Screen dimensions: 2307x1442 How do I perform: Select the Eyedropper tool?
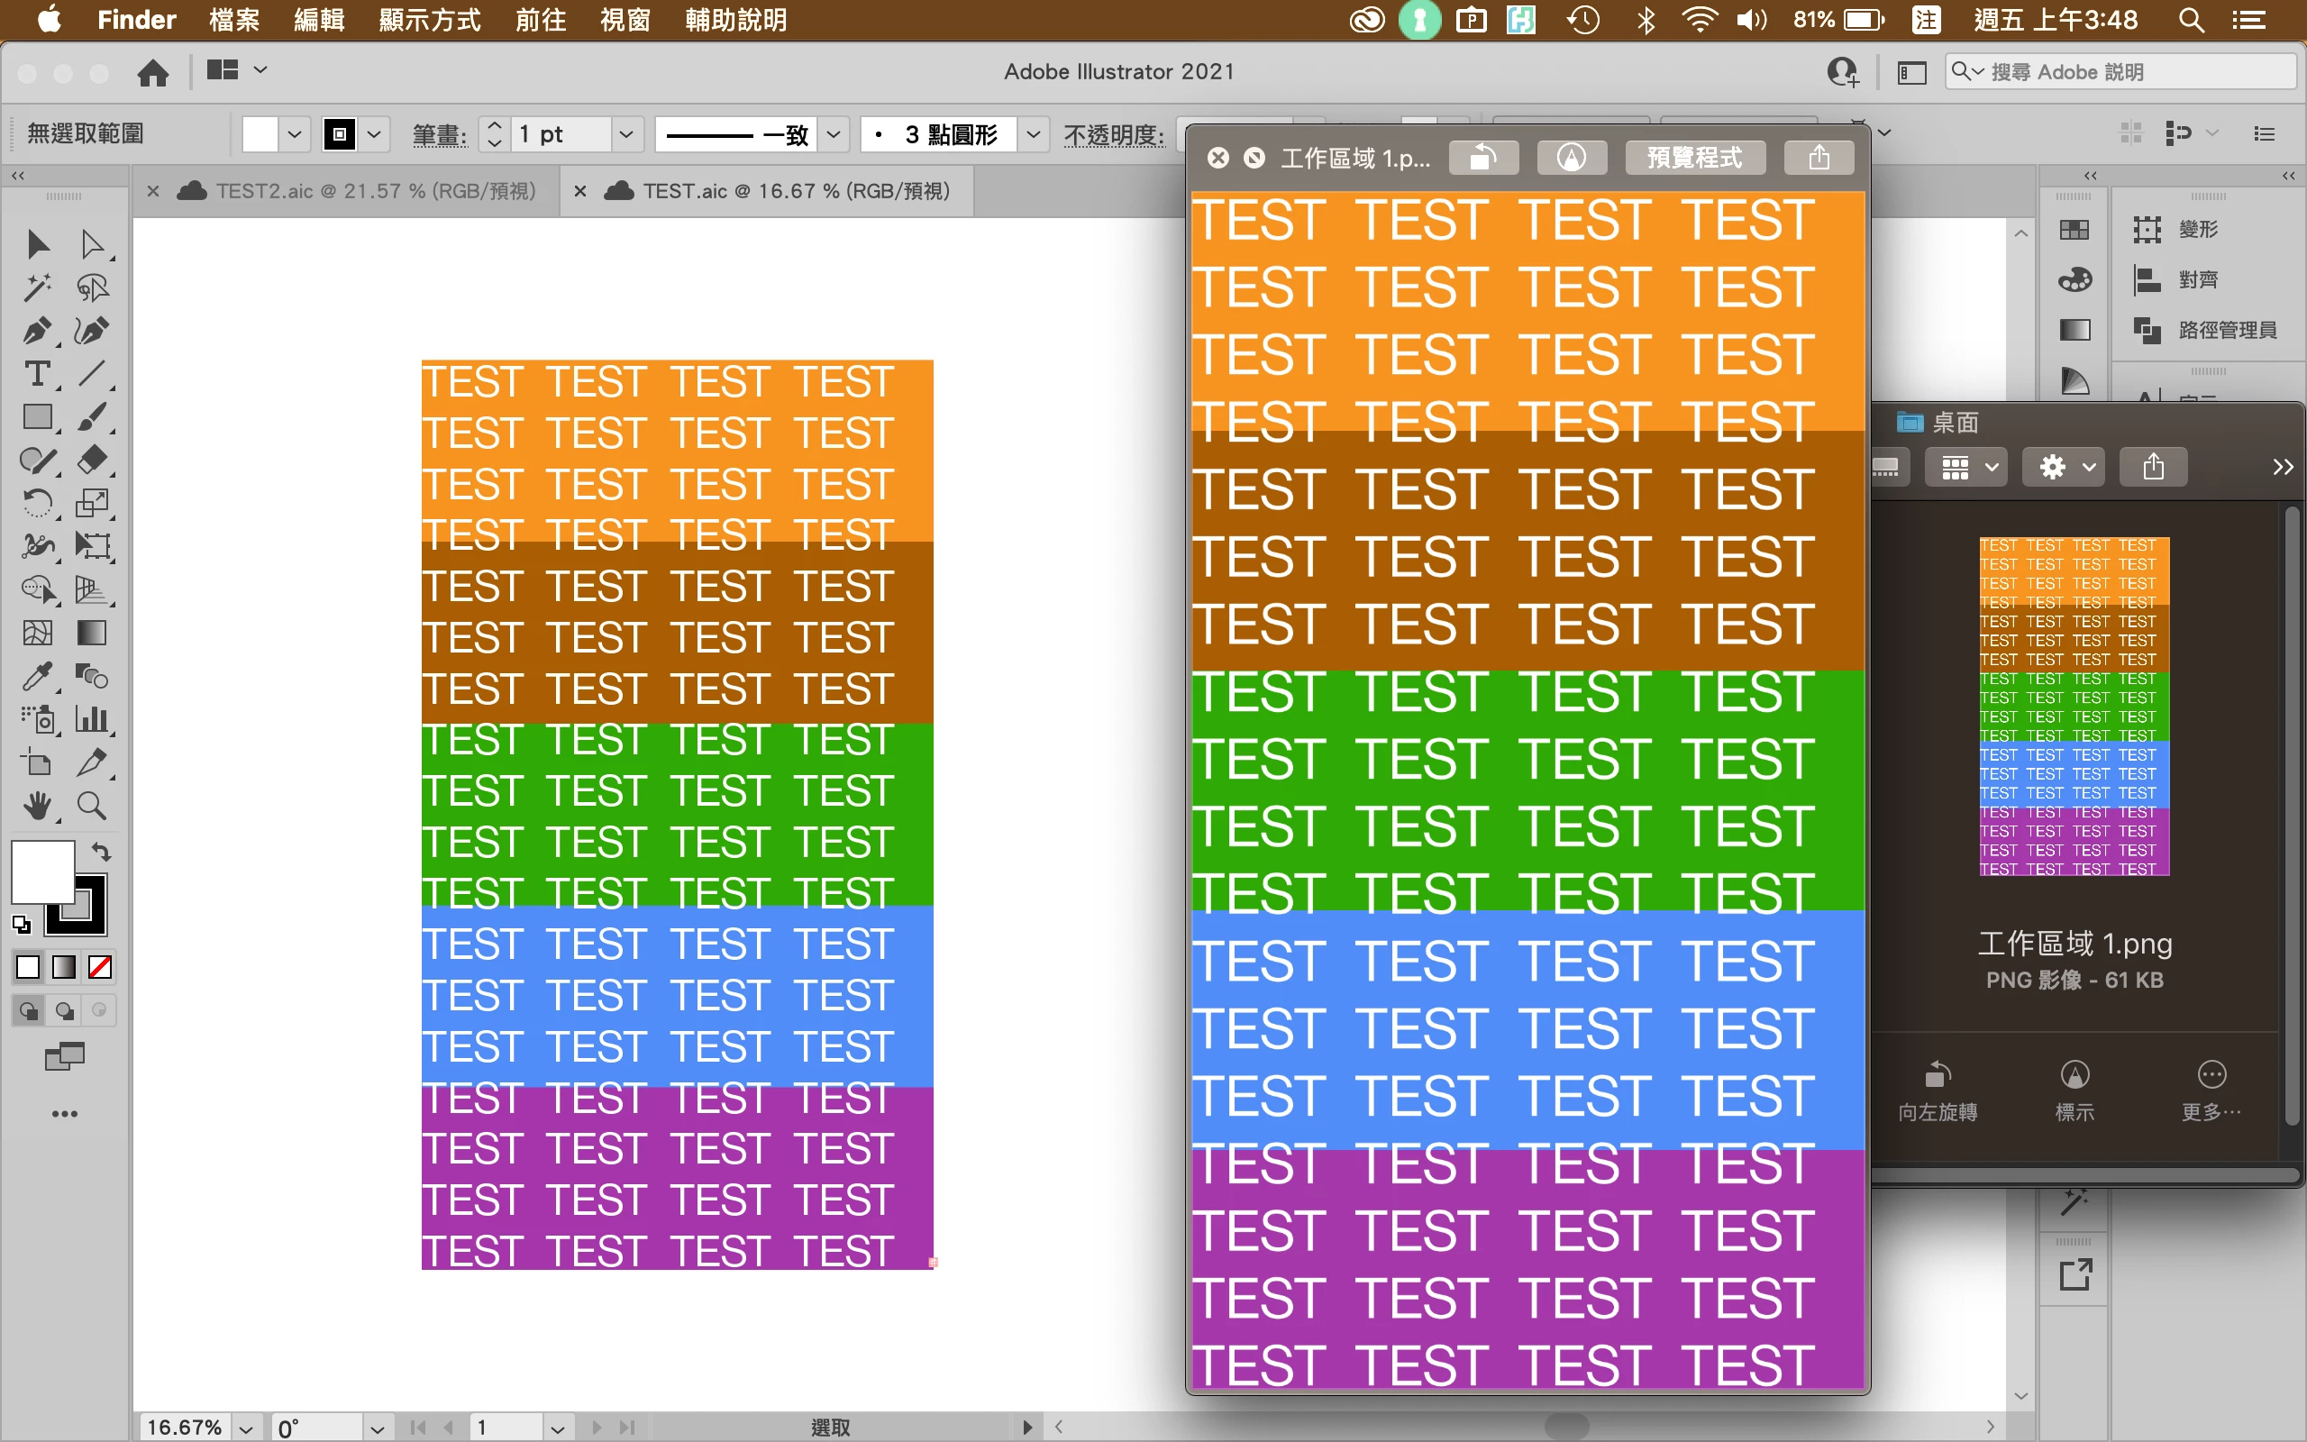(36, 676)
